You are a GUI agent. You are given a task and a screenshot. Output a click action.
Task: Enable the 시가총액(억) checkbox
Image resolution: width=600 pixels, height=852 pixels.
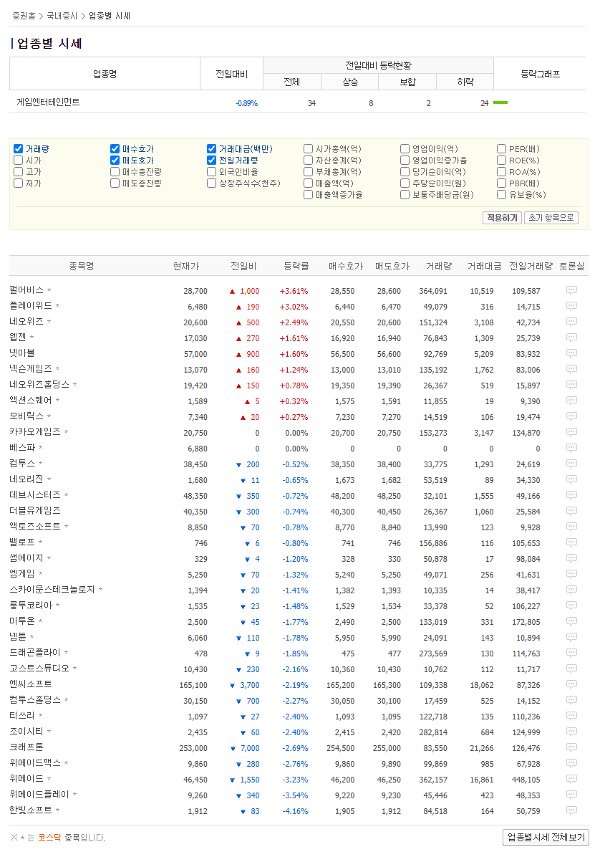[x=309, y=149]
